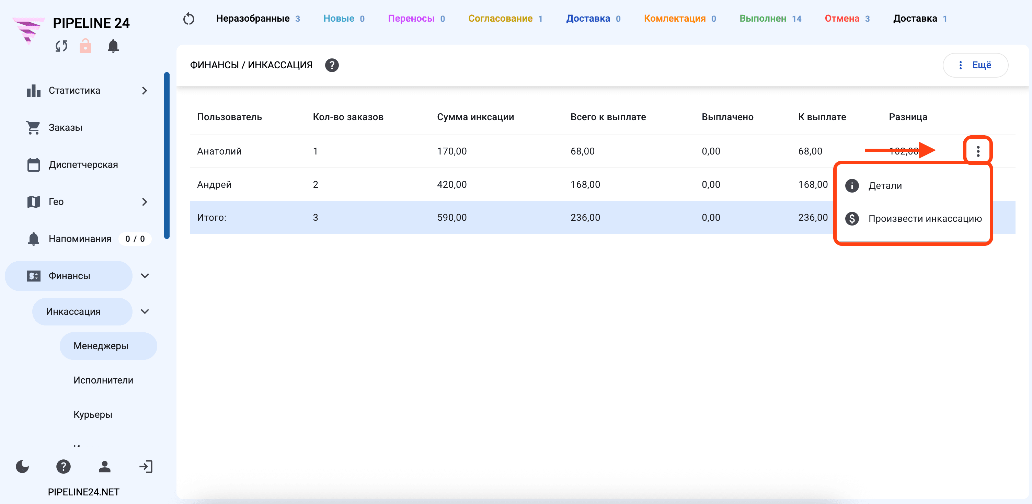Select the Инкассация submenu item
This screenshot has height=504, width=1032.
tap(82, 311)
